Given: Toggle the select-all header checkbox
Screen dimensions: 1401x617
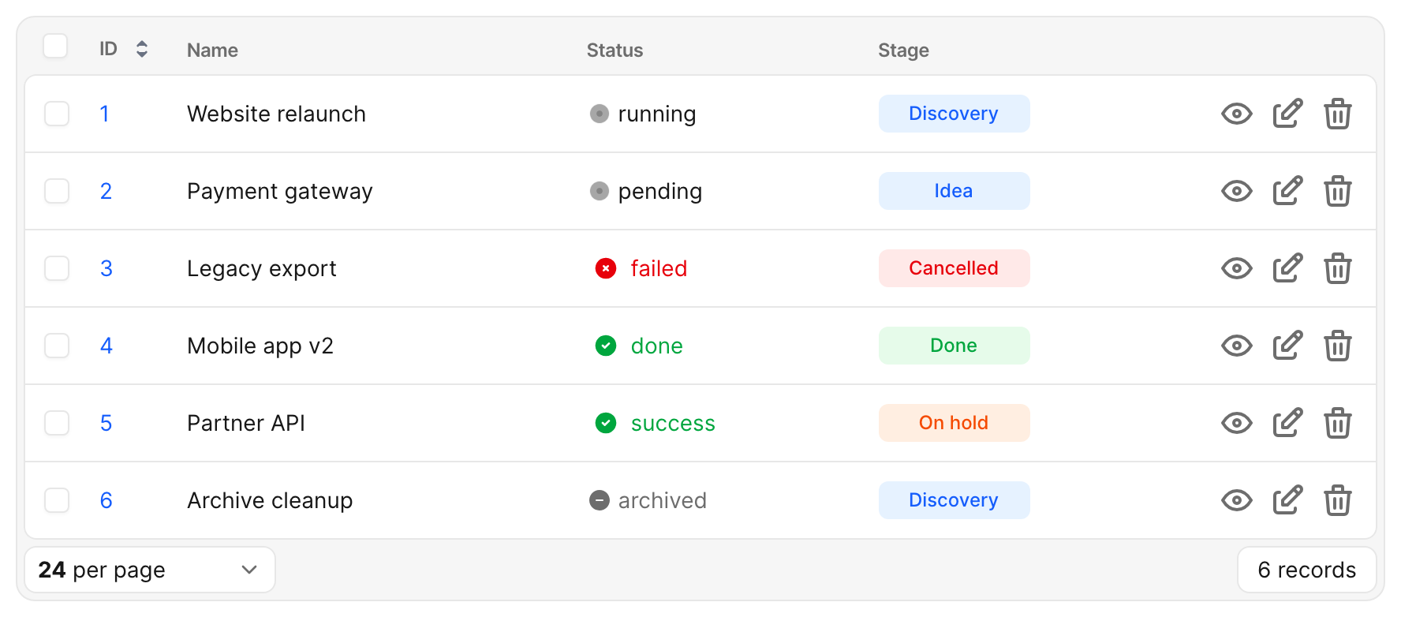Looking at the screenshot, I should click(x=55, y=46).
